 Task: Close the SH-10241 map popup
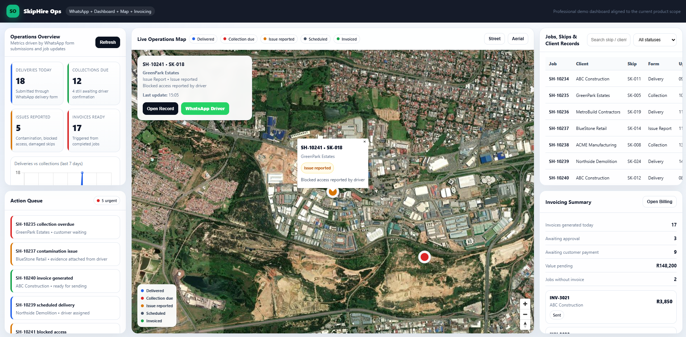[x=364, y=142]
